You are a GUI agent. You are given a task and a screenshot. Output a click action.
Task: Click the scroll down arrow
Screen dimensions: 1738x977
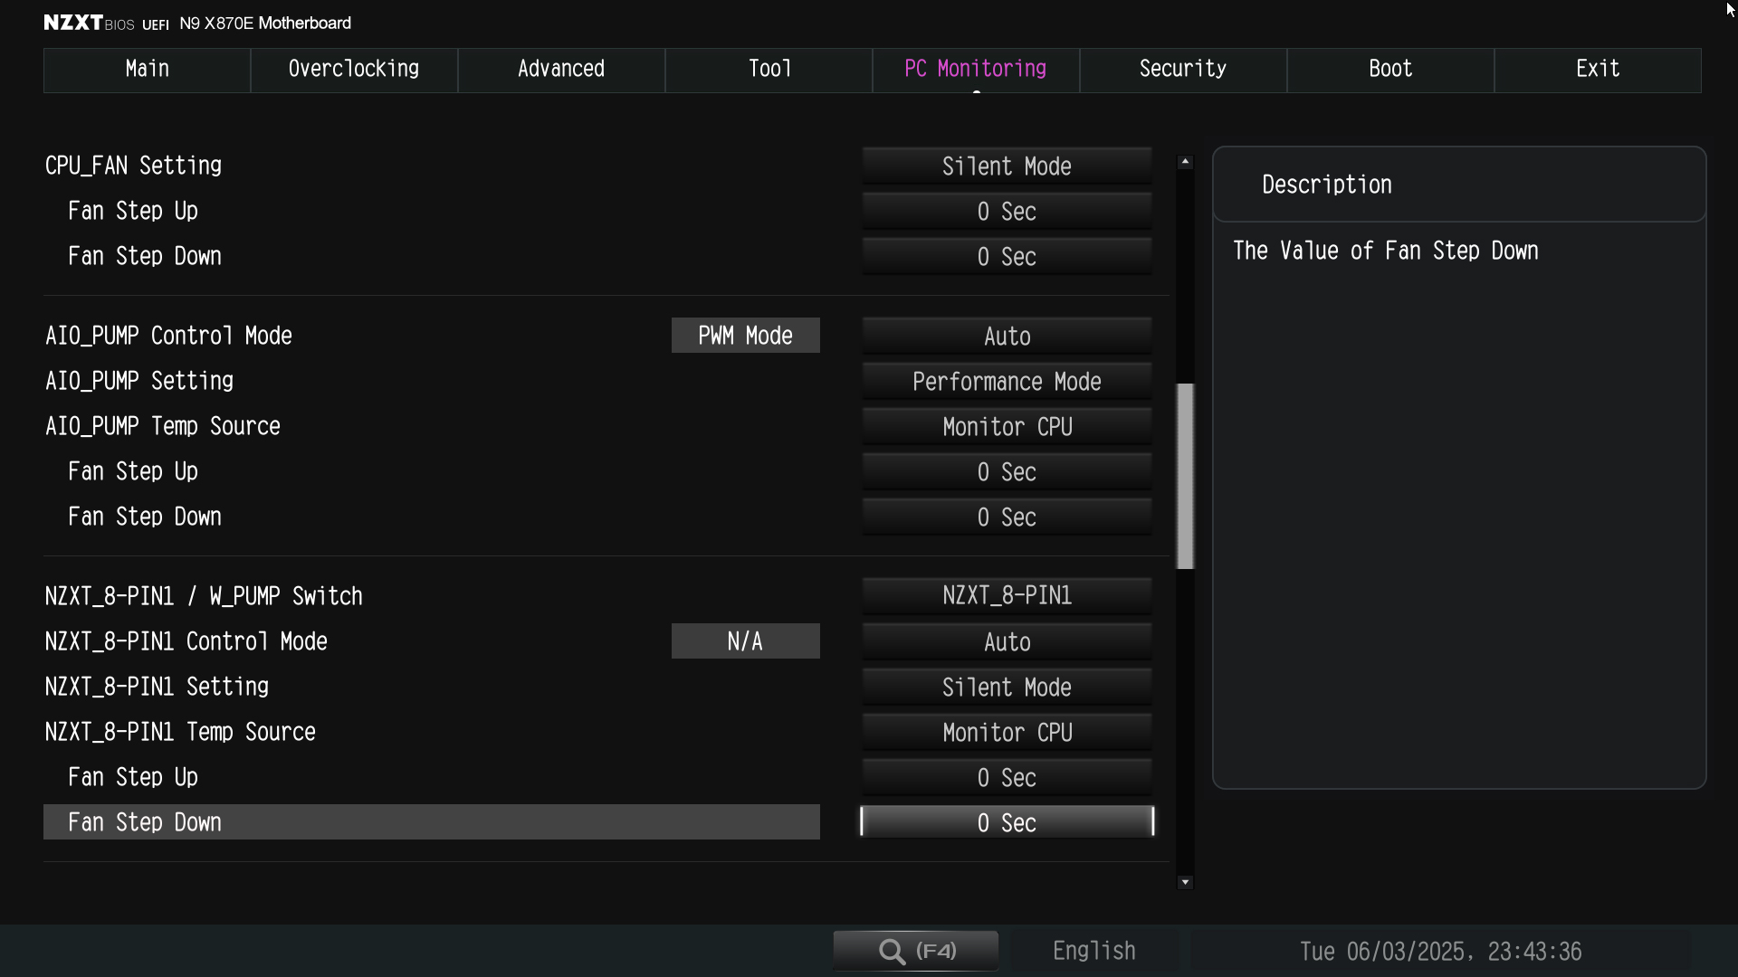[x=1185, y=882]
